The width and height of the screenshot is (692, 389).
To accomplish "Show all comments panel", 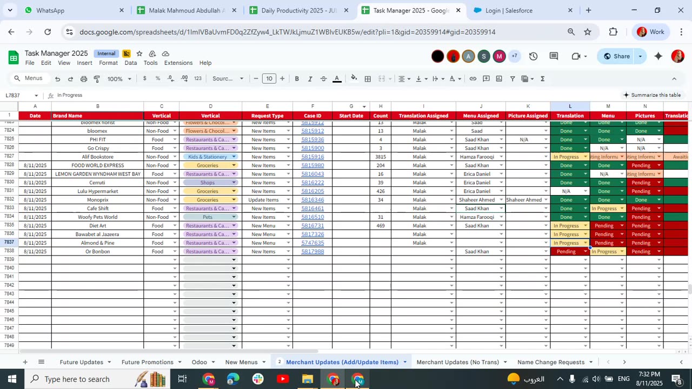I will [554, 56].
